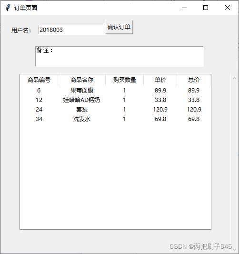Click the 总价 column header
Image resolution: width=239 pixels, height=254 pixels.
point(194,80)
